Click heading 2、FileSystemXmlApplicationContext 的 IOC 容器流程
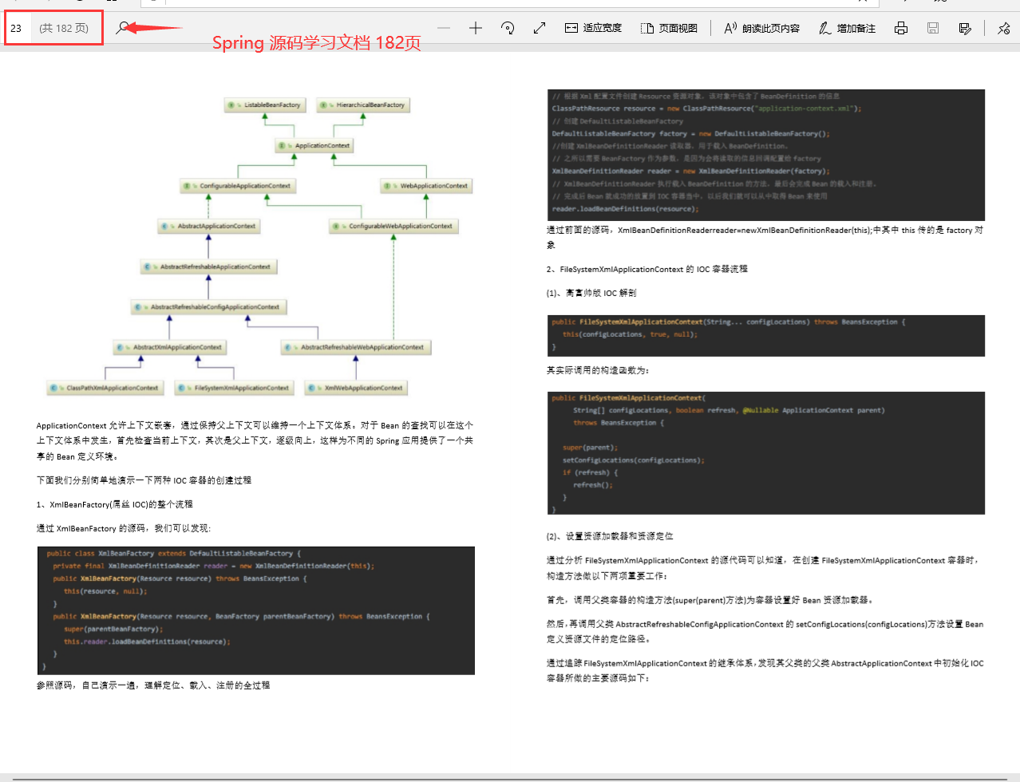This screenshot has width=1020, height=782. [x=647, y=269]
